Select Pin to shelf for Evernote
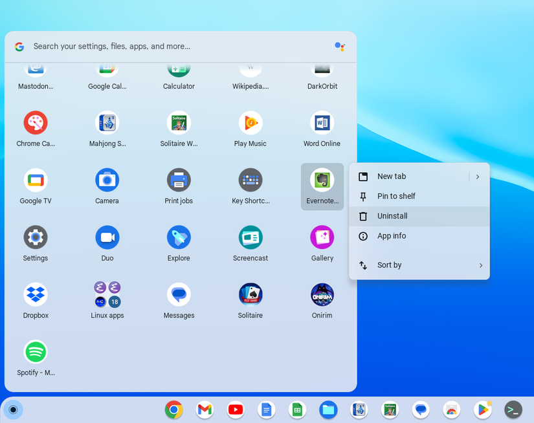534x423 pixels. tap(419, 196)
